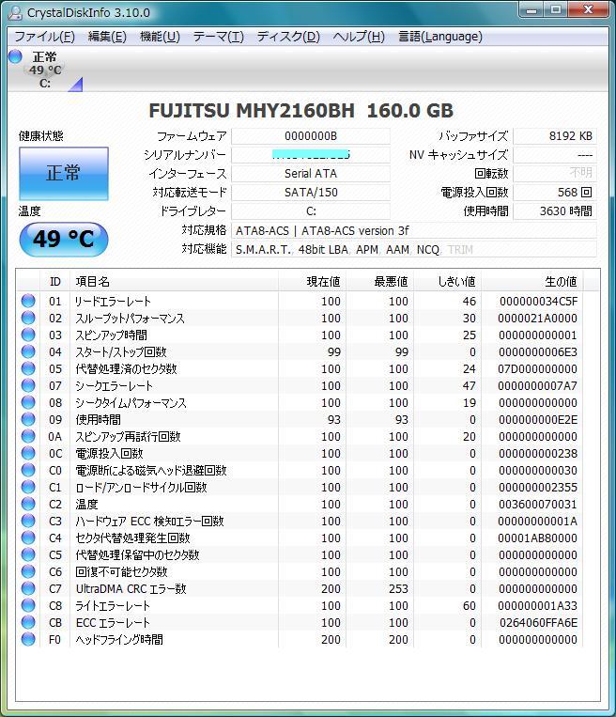This screenshot has height=717, width=616.
Task: Click status orb for C0 row
Action: [x=28, y=470]
